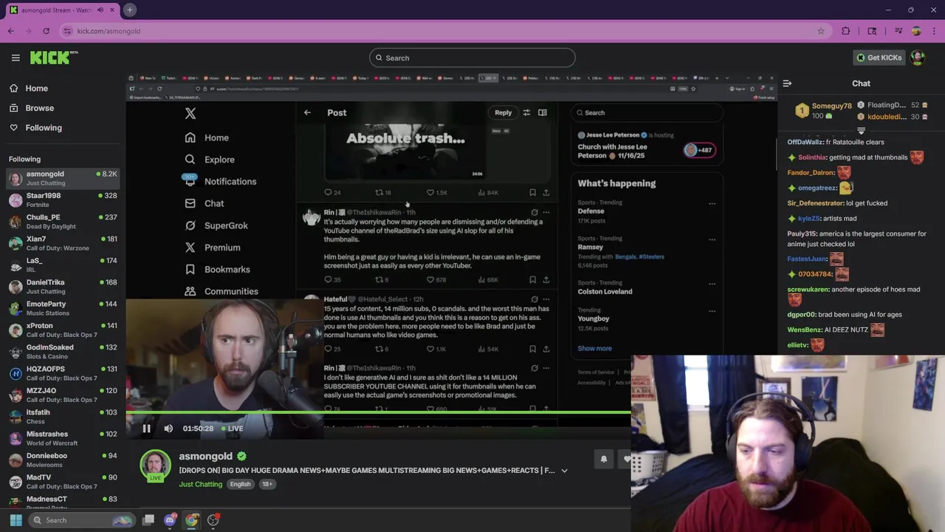Viewport: 945px width, 532px height.
Task: Open the Chrome three-dot menu
Action: point(933,31)
